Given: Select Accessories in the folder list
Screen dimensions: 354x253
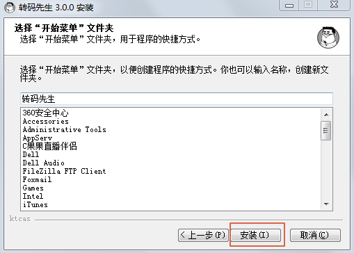Looking at the screenshot, I should [x=46, y=121].
